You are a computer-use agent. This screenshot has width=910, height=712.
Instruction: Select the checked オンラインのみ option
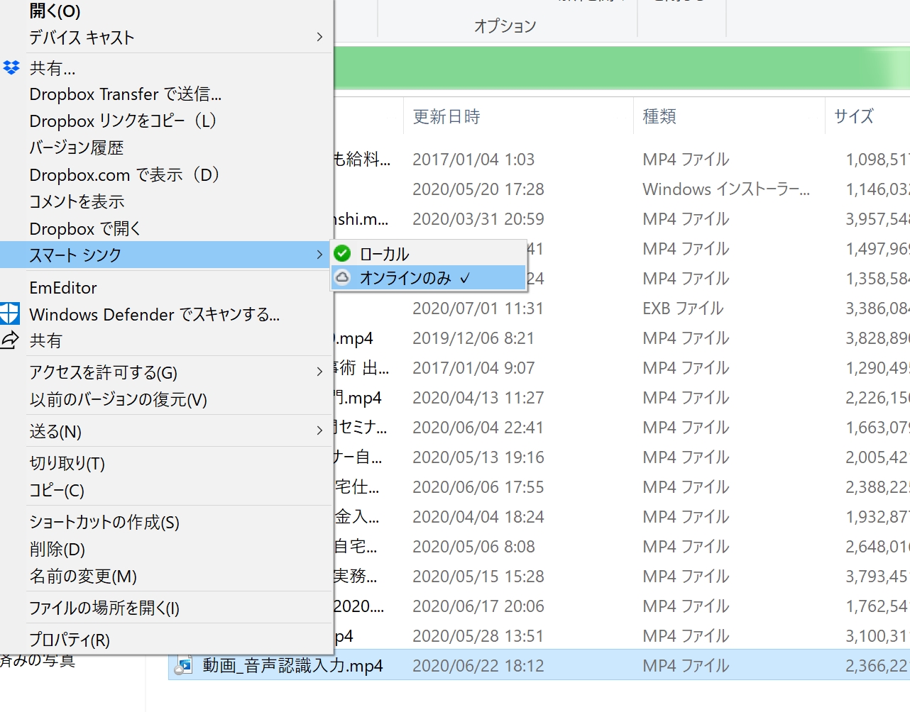click(x=405, y=278)
